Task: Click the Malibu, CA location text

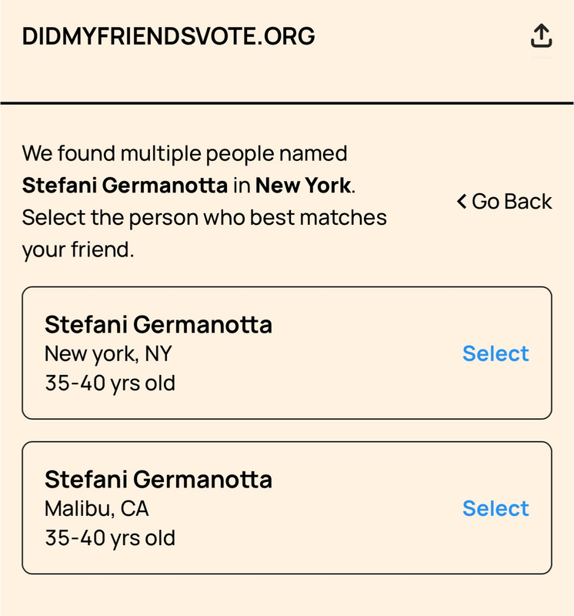Action: coord(97,509)
